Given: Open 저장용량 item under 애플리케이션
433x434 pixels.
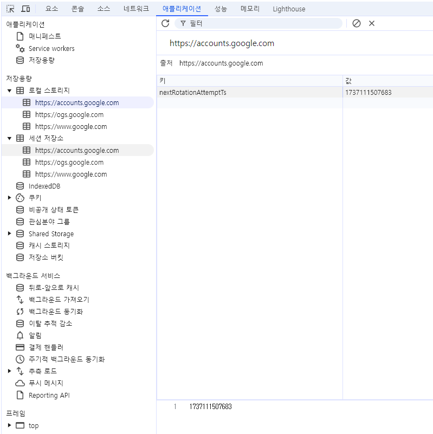Looking at the screenshot, I should [42, 60].
